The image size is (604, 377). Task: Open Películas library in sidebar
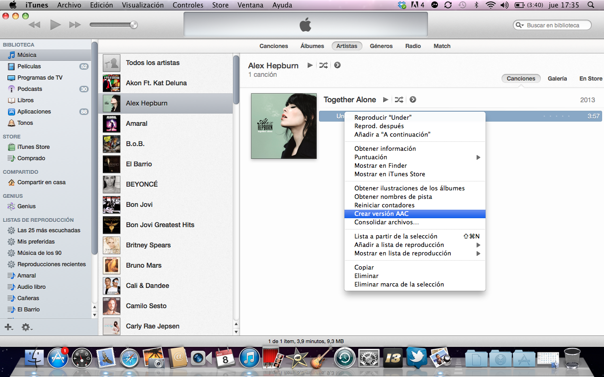tap(46, 66)
